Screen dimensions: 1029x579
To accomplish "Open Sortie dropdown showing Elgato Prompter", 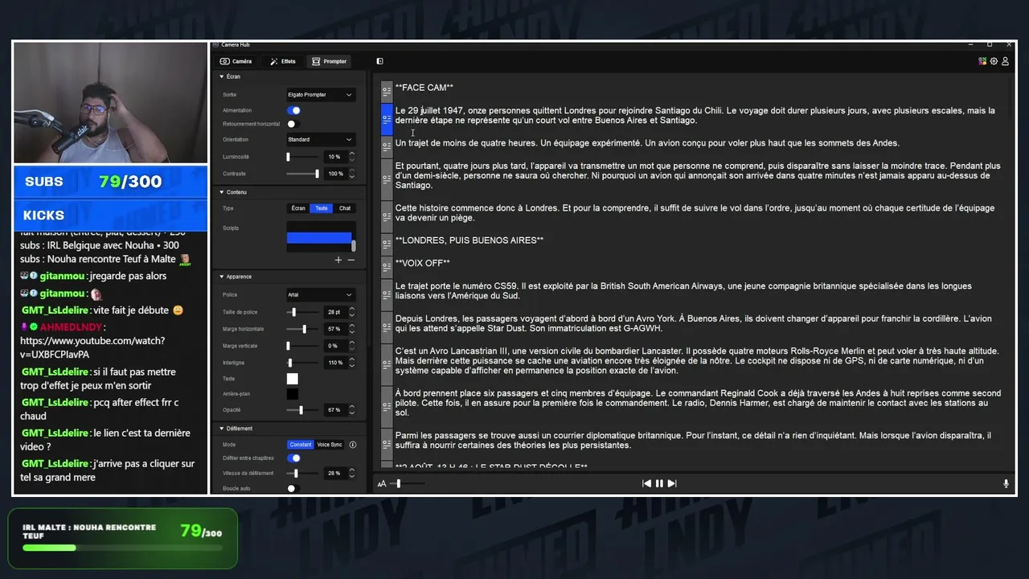I will (x=321, y=95).
